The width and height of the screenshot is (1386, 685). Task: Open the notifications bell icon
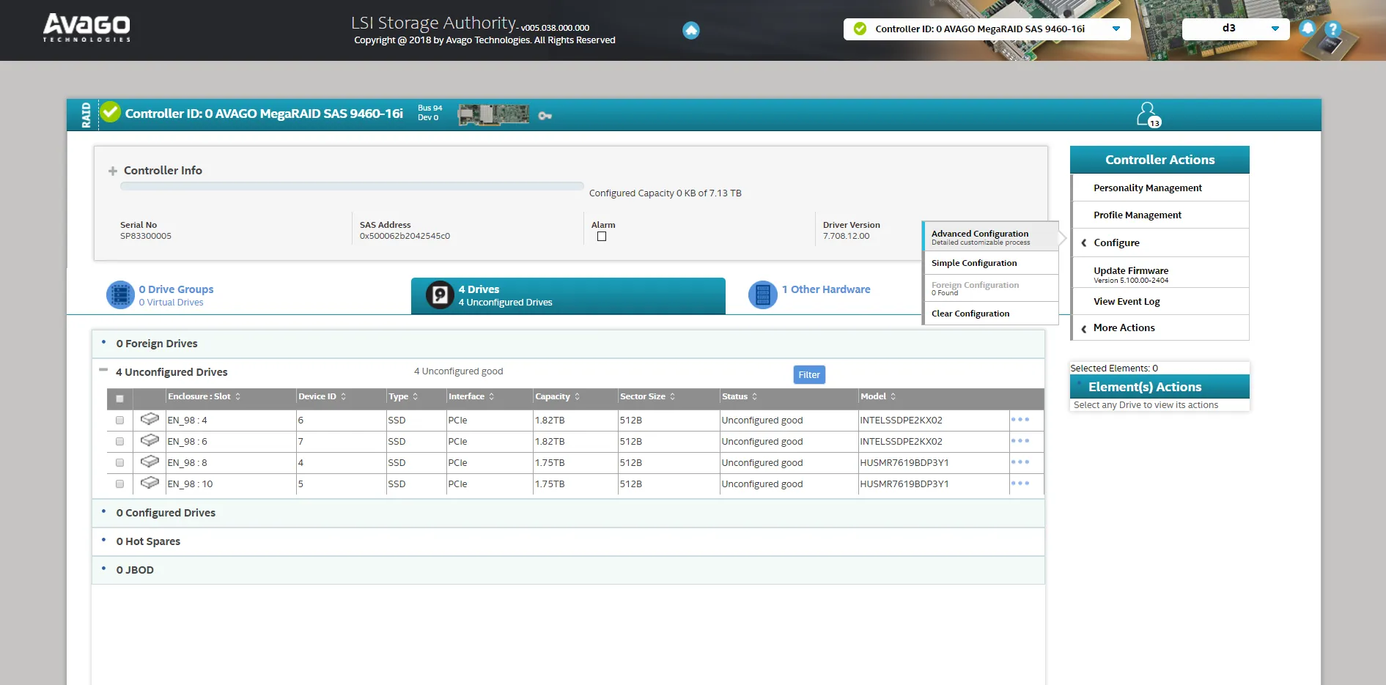click(x=1308, y=29)
